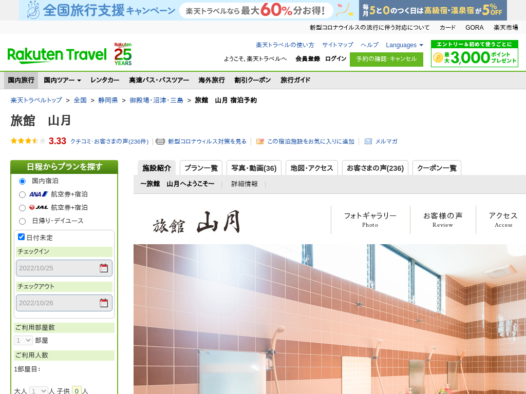
Task: Click 高速バス・バスツアー in navigation bar
Action: pyautogui.click(x=159, y=80)
